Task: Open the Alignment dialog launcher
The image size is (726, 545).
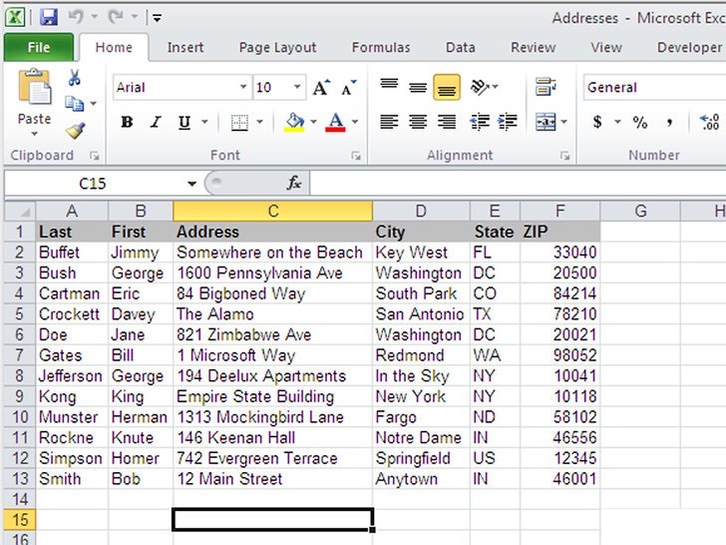Action: 564,156
